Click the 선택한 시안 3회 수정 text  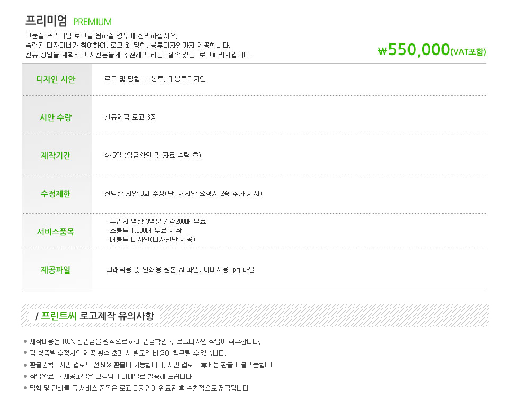(x=183, y=193)
